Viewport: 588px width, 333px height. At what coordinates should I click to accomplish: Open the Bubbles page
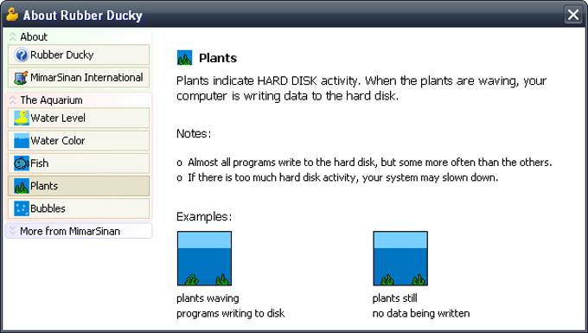point(79,208)
